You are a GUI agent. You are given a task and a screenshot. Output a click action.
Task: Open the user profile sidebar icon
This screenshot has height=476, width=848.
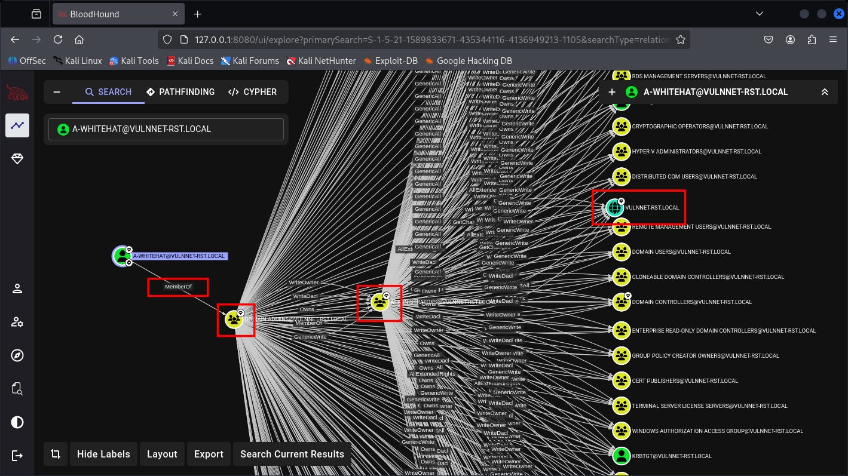(x=17, y=289)
